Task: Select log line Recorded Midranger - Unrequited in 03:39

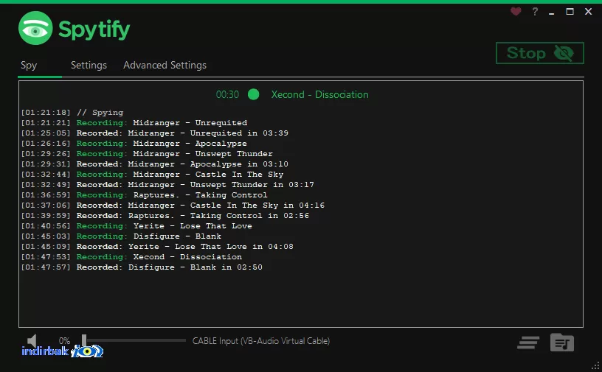Action: point(154,133)
